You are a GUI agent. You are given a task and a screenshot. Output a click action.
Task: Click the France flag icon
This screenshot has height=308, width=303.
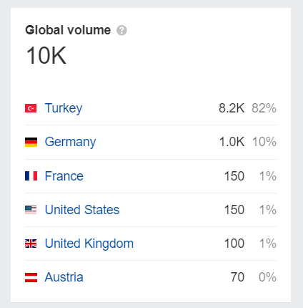31,176
